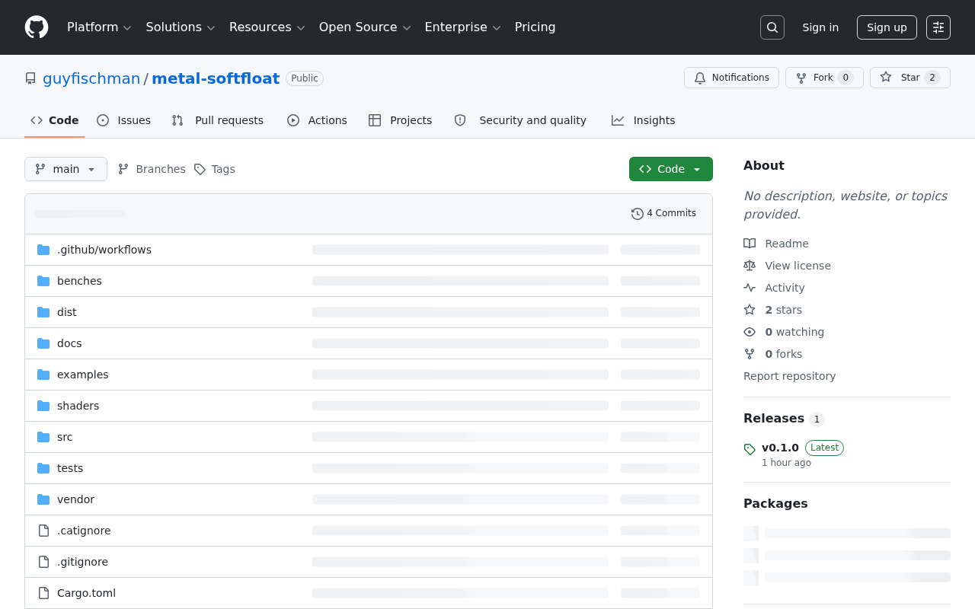Click the license scales icon

click(x=750, y=266)
